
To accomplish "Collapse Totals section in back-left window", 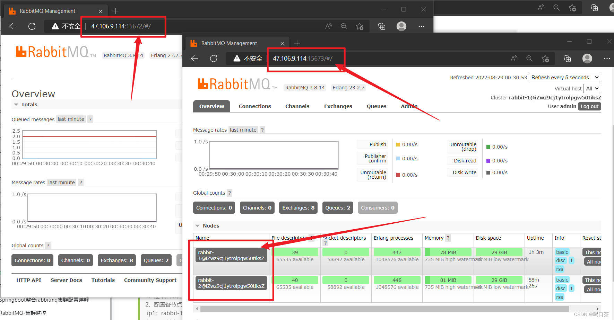I will (x=25, y=105).
